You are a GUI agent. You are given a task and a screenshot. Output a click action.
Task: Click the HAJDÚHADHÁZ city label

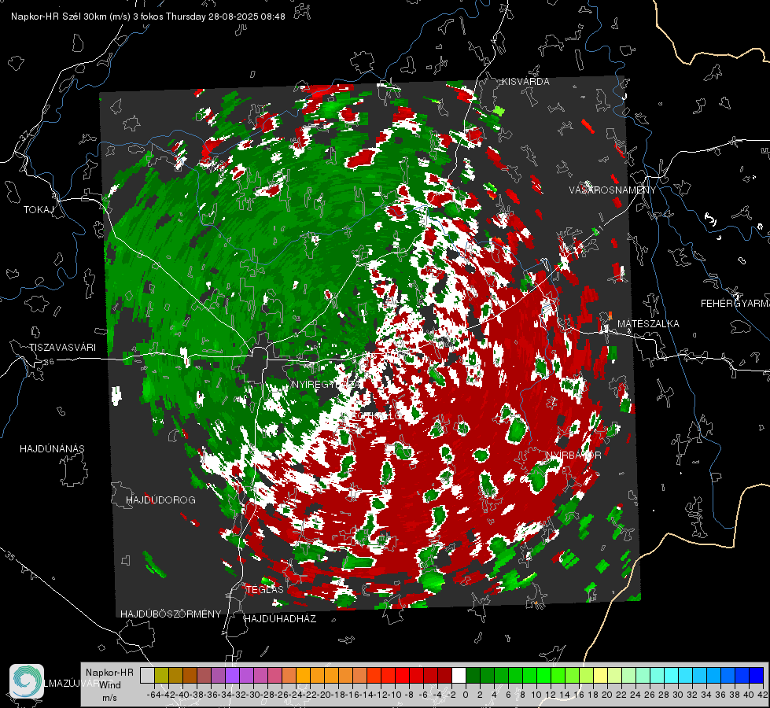pyautogui.click(x=280, y=618)
